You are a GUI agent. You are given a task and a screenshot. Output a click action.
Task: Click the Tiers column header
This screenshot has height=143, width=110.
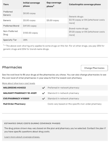[6, 4]
